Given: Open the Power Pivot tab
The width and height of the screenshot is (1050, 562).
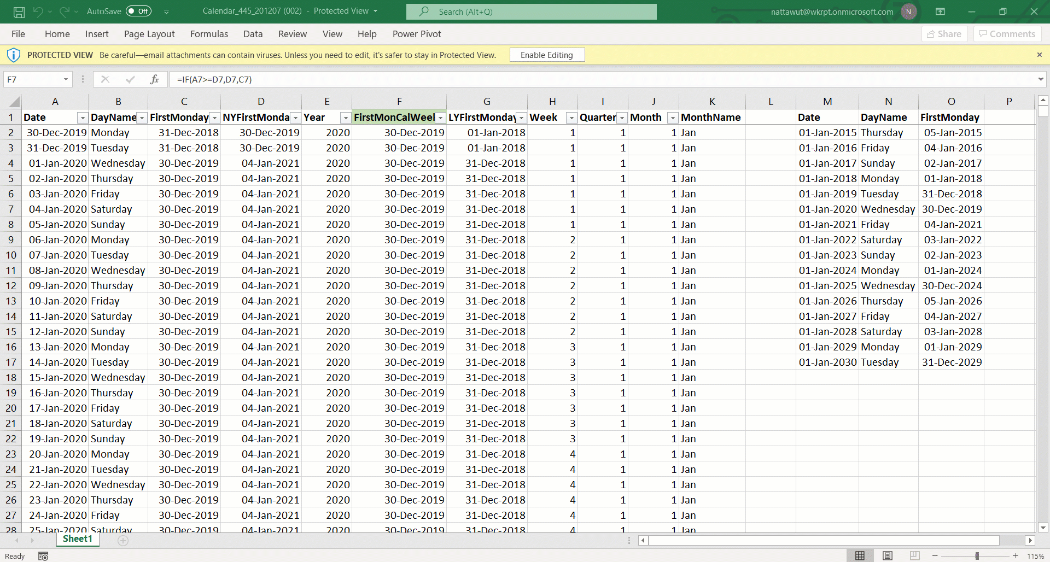Looking at the screenshot, I should [417, 34].
